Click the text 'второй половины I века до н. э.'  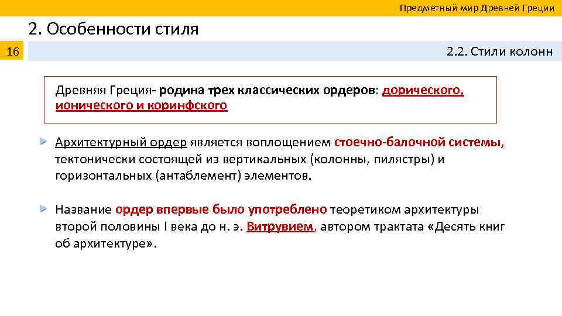click(149, 227)
